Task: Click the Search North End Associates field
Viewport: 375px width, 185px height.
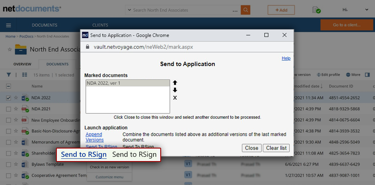Action: tap(182, 10)
